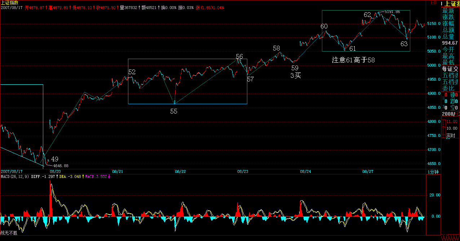The height and width of the screenshot is (241, 460).
Task: Click the 注意61高于58 annotation text
Action: [353, 60]
